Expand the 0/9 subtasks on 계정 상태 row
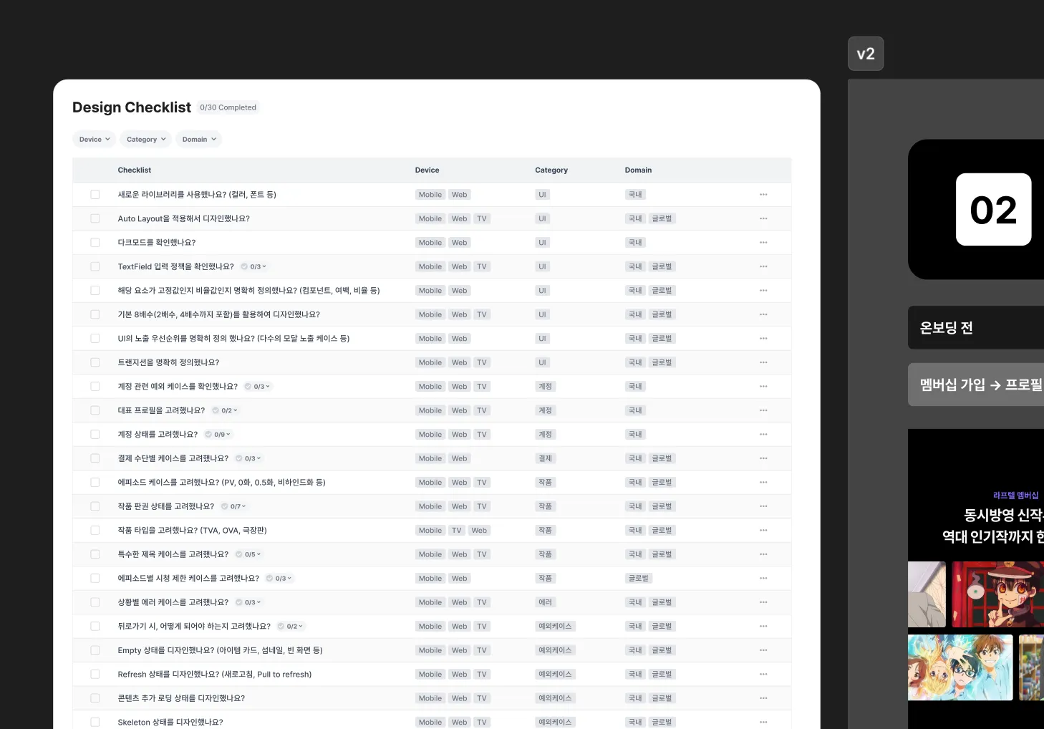Screen dimensions: 1044x729 coord(219,435)
